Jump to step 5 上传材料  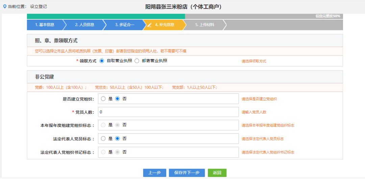(x=204, y=25)
